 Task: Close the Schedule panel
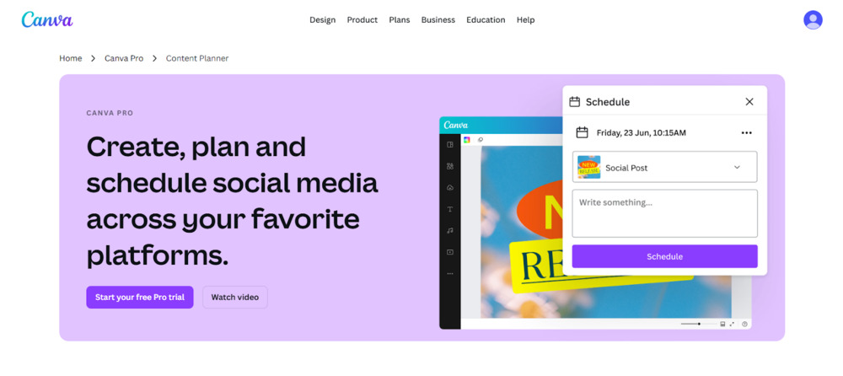[x=749, y=102]
